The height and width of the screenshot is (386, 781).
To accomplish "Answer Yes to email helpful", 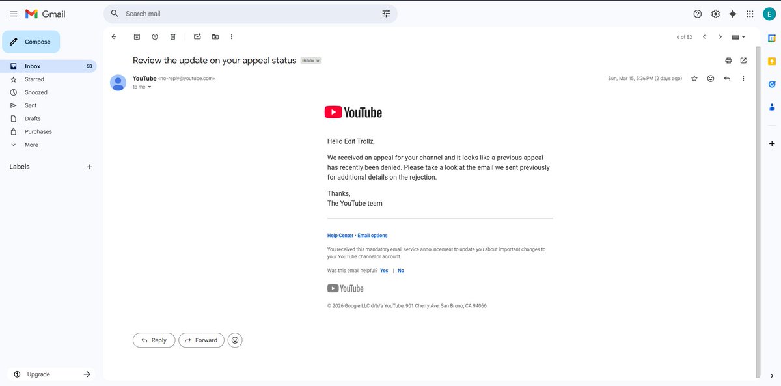I will [384, 271].
